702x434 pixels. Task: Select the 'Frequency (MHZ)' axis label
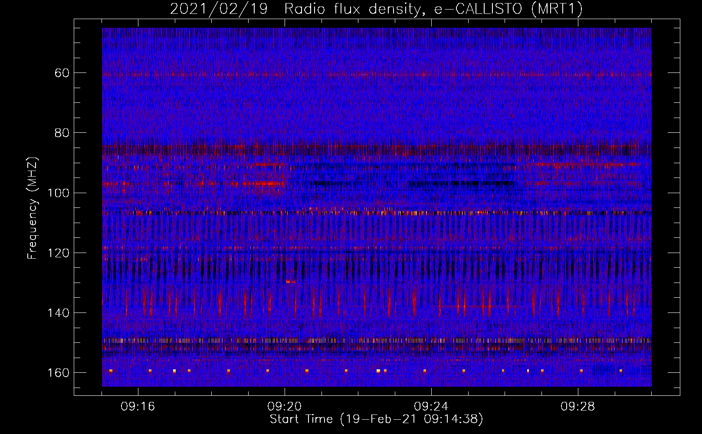(33, 208)
